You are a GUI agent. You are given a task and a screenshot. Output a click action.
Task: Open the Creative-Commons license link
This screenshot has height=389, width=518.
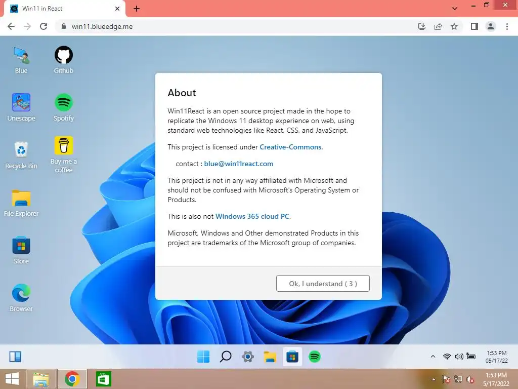[x=290, y=147]
